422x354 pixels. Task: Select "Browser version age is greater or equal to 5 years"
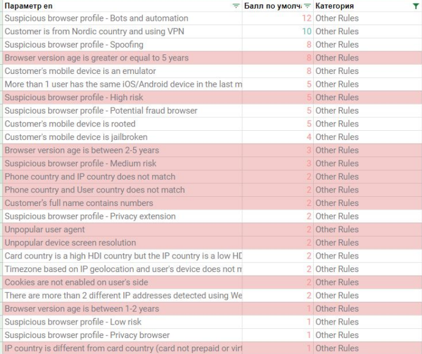click(x=97, y=58)
